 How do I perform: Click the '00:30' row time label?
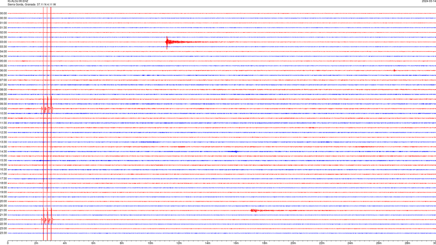3,18
